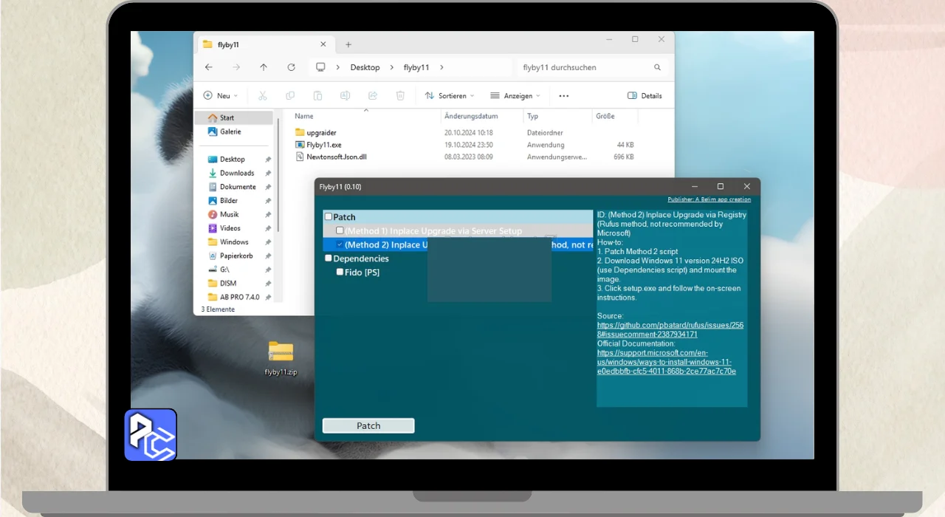Click the Copy icon in Explorer toolbar
This screenshot has height=517, width=945.
(290, 96)
